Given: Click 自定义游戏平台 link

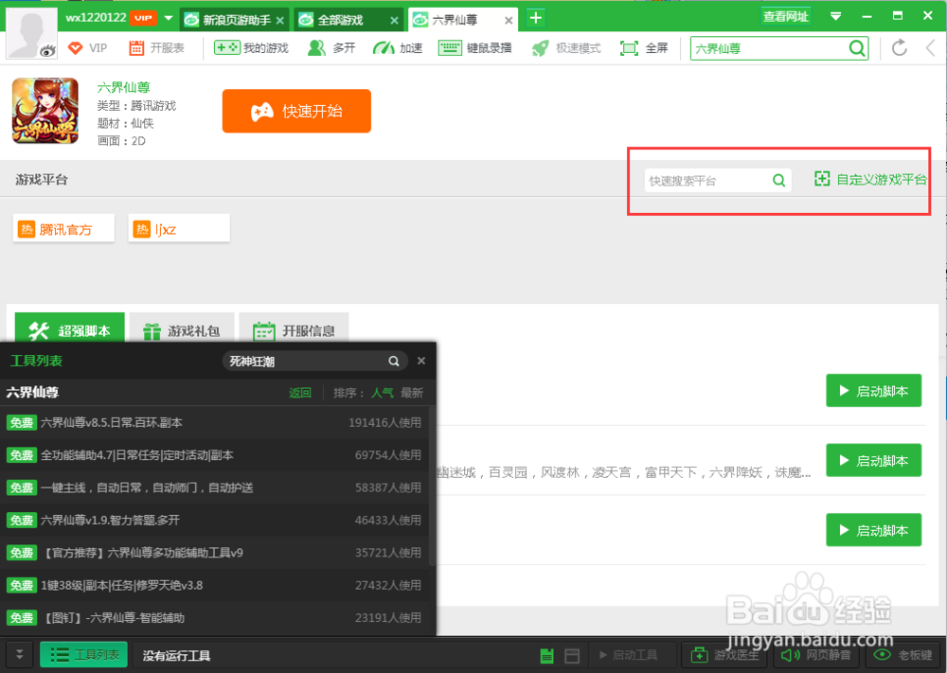Looking at the screenshot, I should (870, 179).
